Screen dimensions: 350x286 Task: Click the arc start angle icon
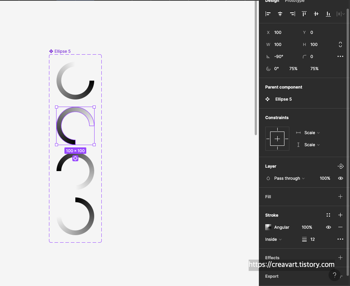(268, 69)
